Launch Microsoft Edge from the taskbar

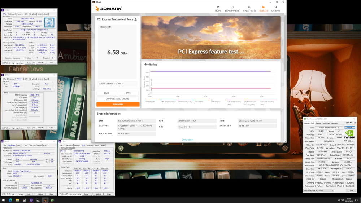point(10,200)
